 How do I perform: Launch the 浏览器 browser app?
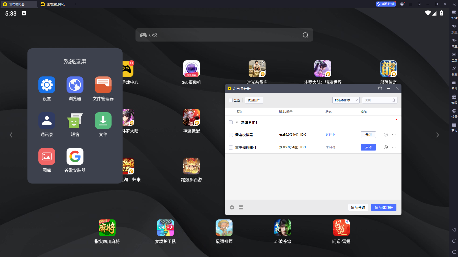click(x=75, y=85)
